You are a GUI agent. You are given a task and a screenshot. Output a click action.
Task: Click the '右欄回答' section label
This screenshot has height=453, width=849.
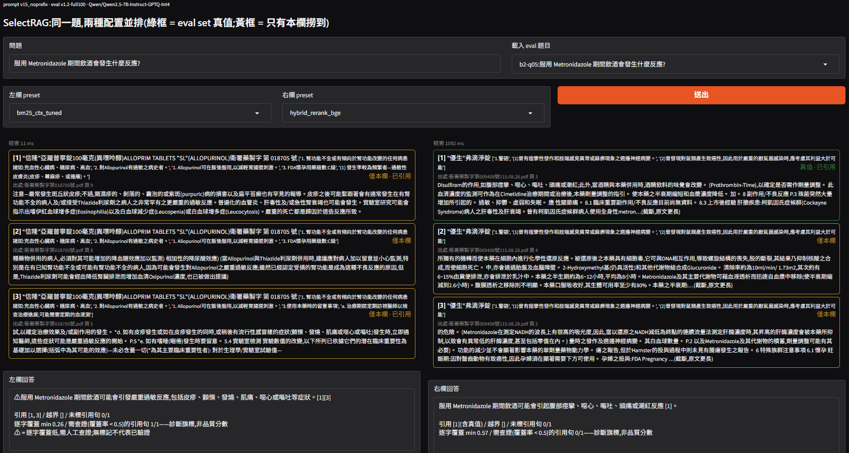tap(447, 389)
